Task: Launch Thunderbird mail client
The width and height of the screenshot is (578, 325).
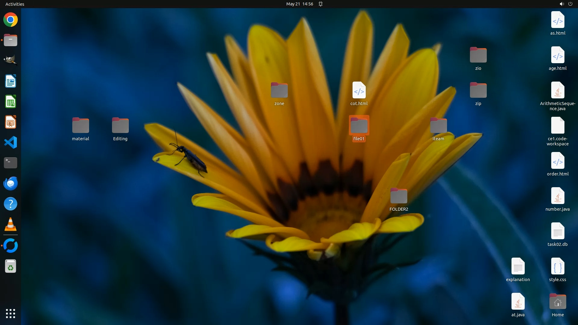Action: (11, 183)
